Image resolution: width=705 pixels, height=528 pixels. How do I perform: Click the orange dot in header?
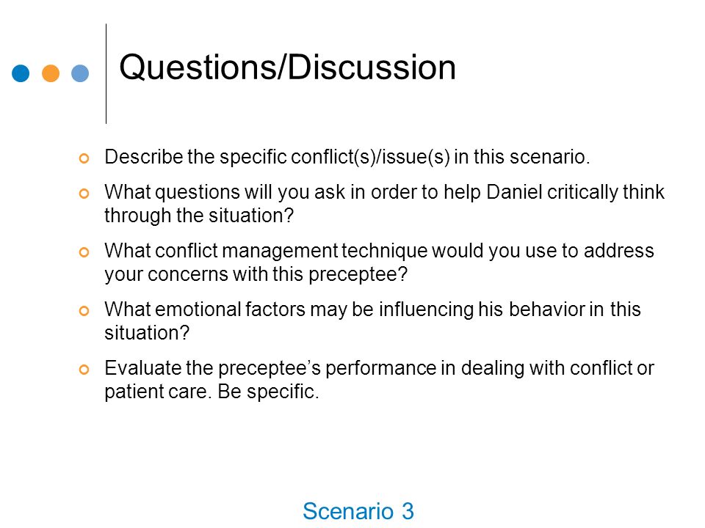(x=51, y=73)
